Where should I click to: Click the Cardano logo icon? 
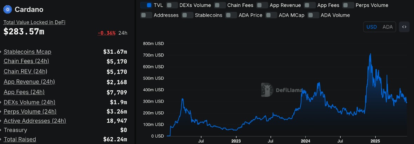(8, 9)
